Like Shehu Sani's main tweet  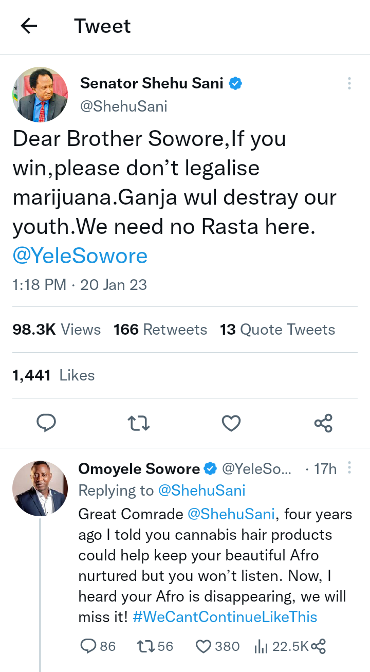coord(231,423)
